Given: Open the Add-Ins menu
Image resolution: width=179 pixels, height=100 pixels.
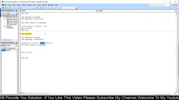Looking at the screenshot, I should point(44,5).
